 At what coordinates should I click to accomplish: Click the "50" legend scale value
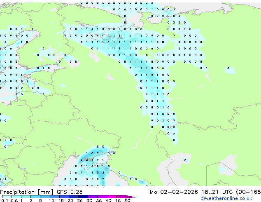pos(127,200)
